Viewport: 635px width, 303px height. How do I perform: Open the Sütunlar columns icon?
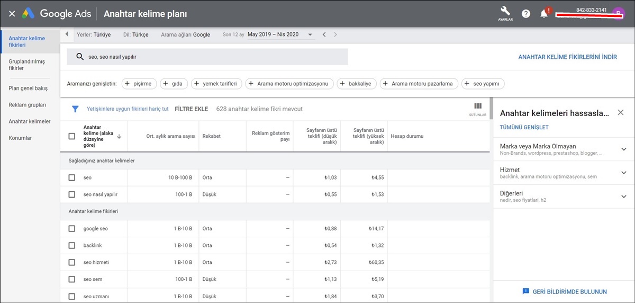[478, 106]
